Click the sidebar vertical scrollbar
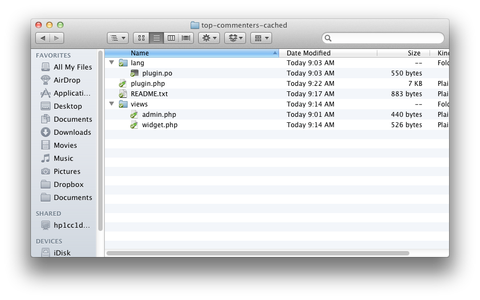Screen dimensions: 480x300 coord(100,141)
